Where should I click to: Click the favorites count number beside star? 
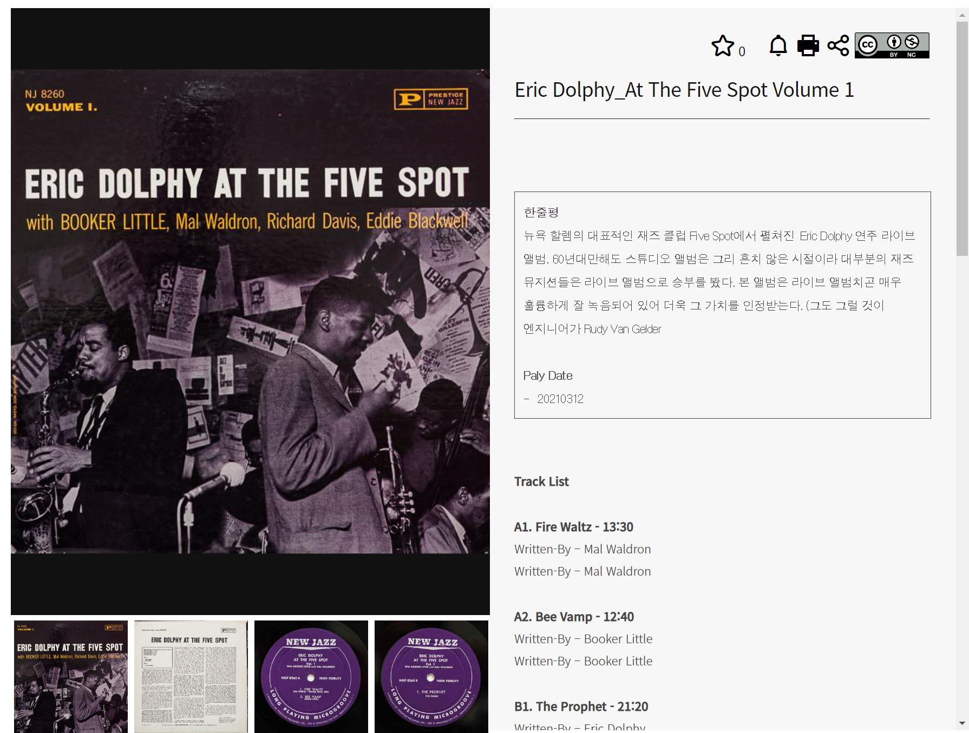pos(742,51)
